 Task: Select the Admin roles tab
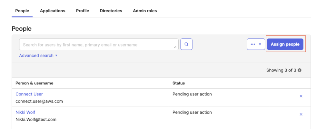(145, 11)
